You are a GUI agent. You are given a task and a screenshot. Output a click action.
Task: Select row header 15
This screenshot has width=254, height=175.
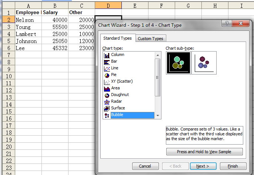(9, 111)
